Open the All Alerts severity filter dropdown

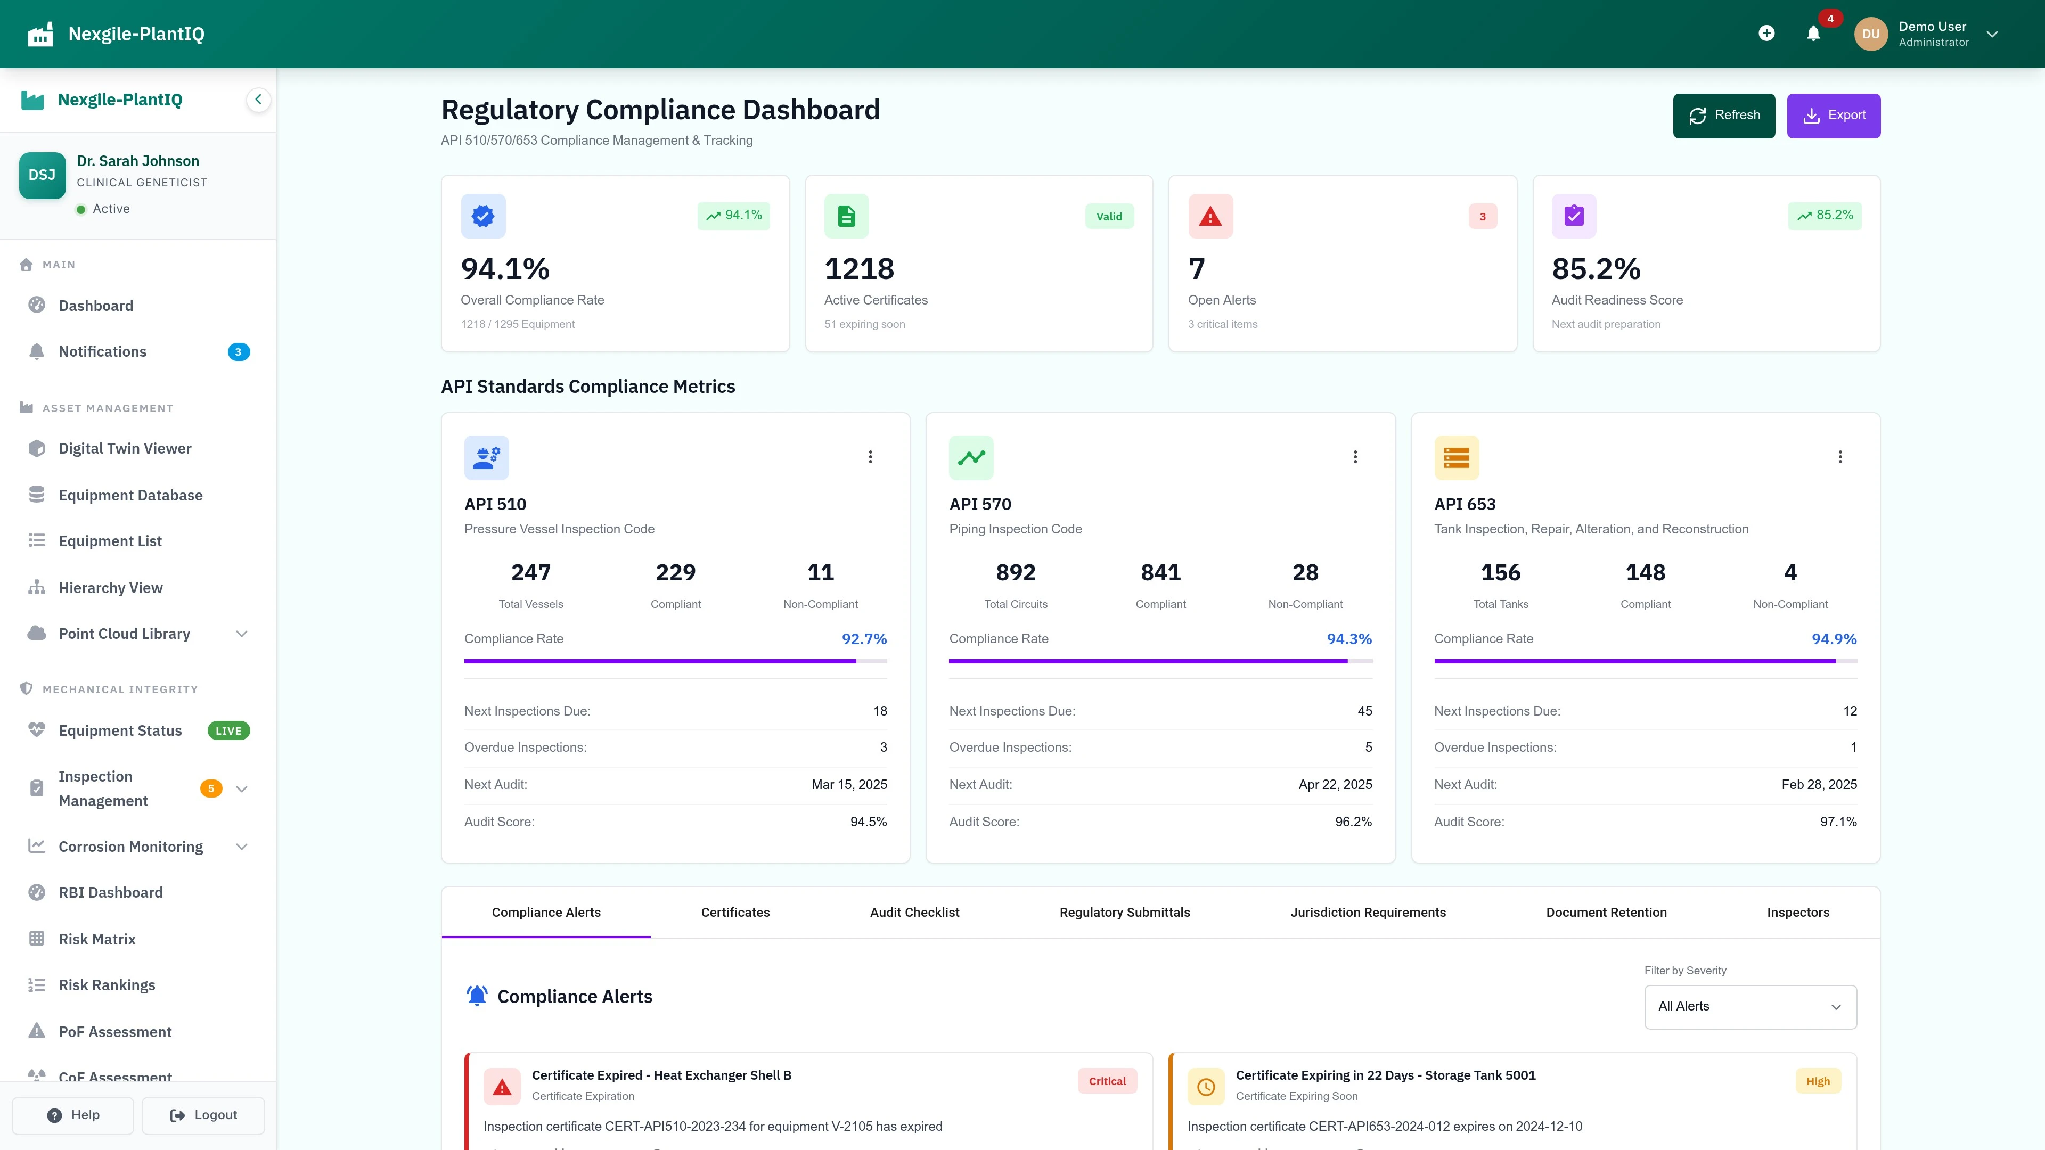point(1749,1006)
